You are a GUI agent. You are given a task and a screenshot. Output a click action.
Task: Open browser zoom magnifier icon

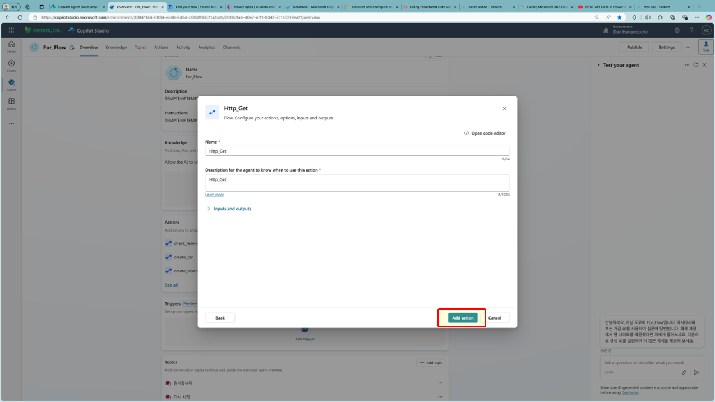[x=597, y=17]
